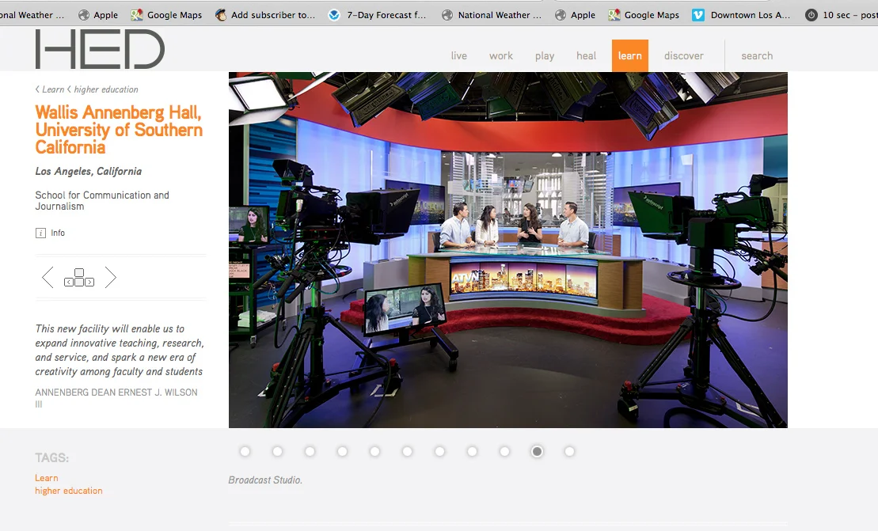
Task: Select the ninth slide dot
Action: (504, 452)
